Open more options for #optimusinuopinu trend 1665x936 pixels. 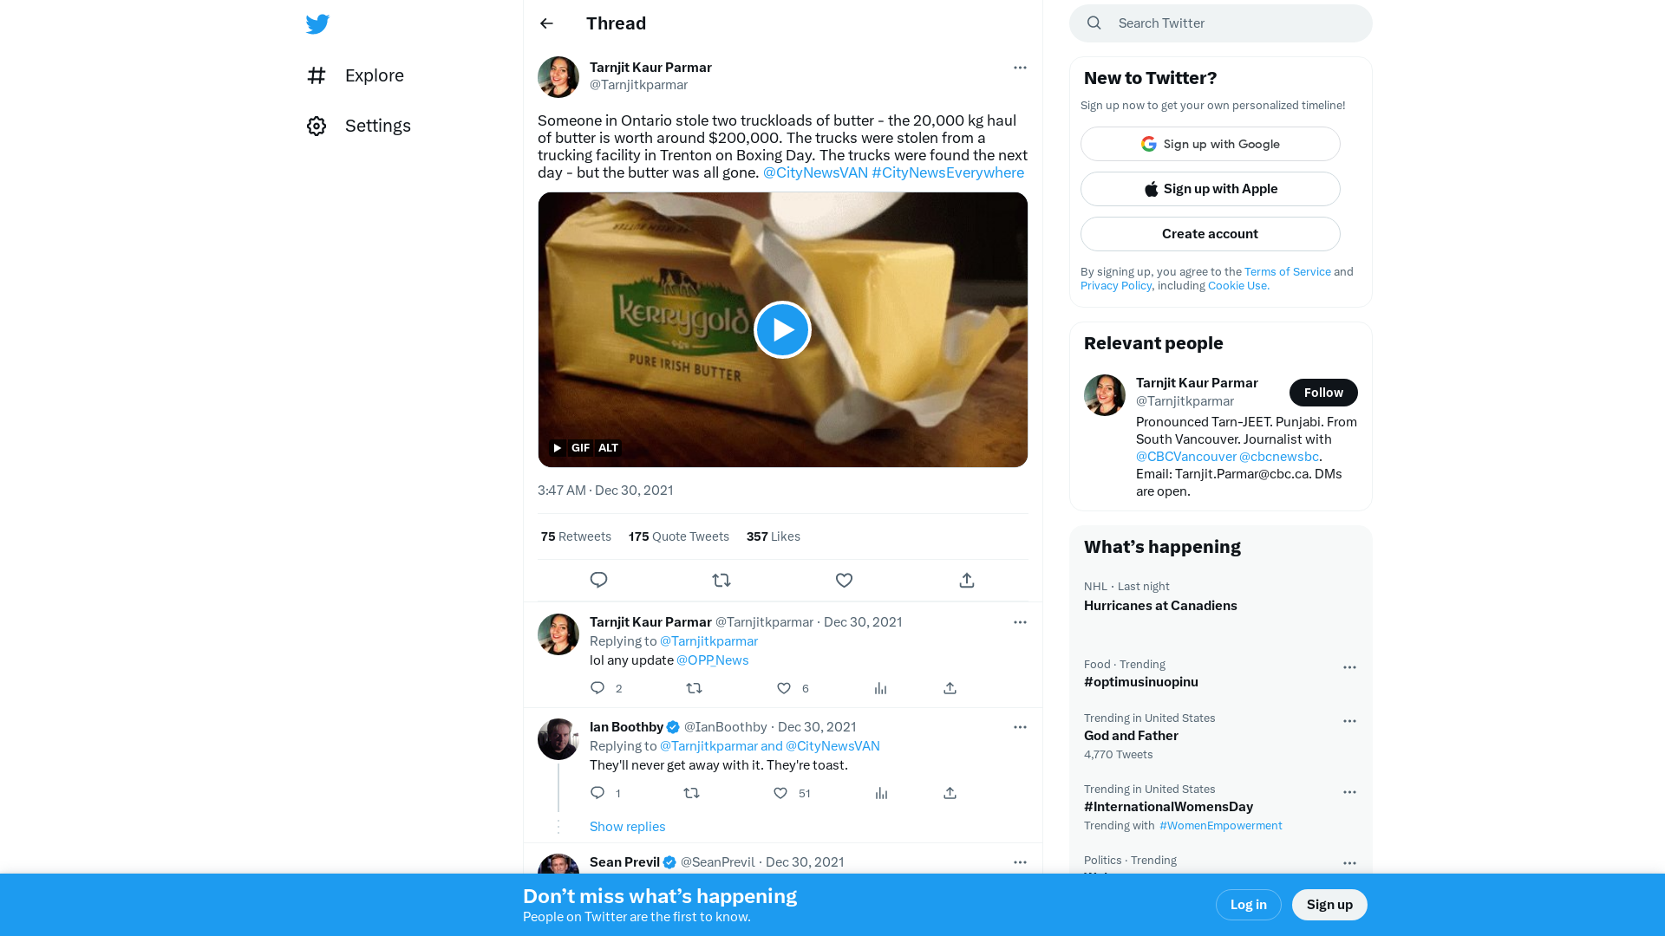(1349, 667)
